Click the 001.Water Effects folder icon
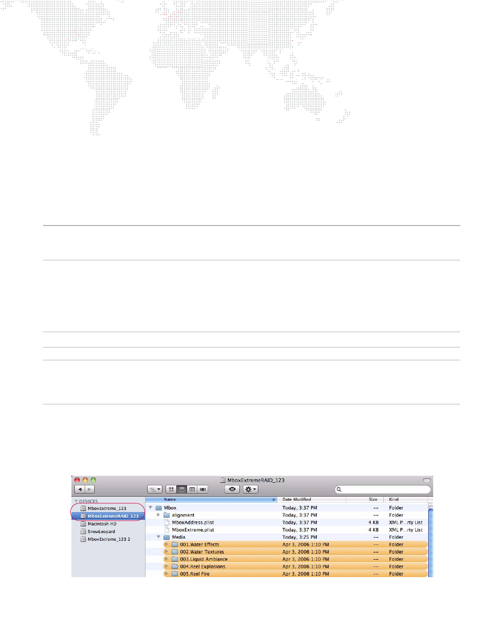Image resolution: width=489 pixels, height=633 pixels. [175, 544]
